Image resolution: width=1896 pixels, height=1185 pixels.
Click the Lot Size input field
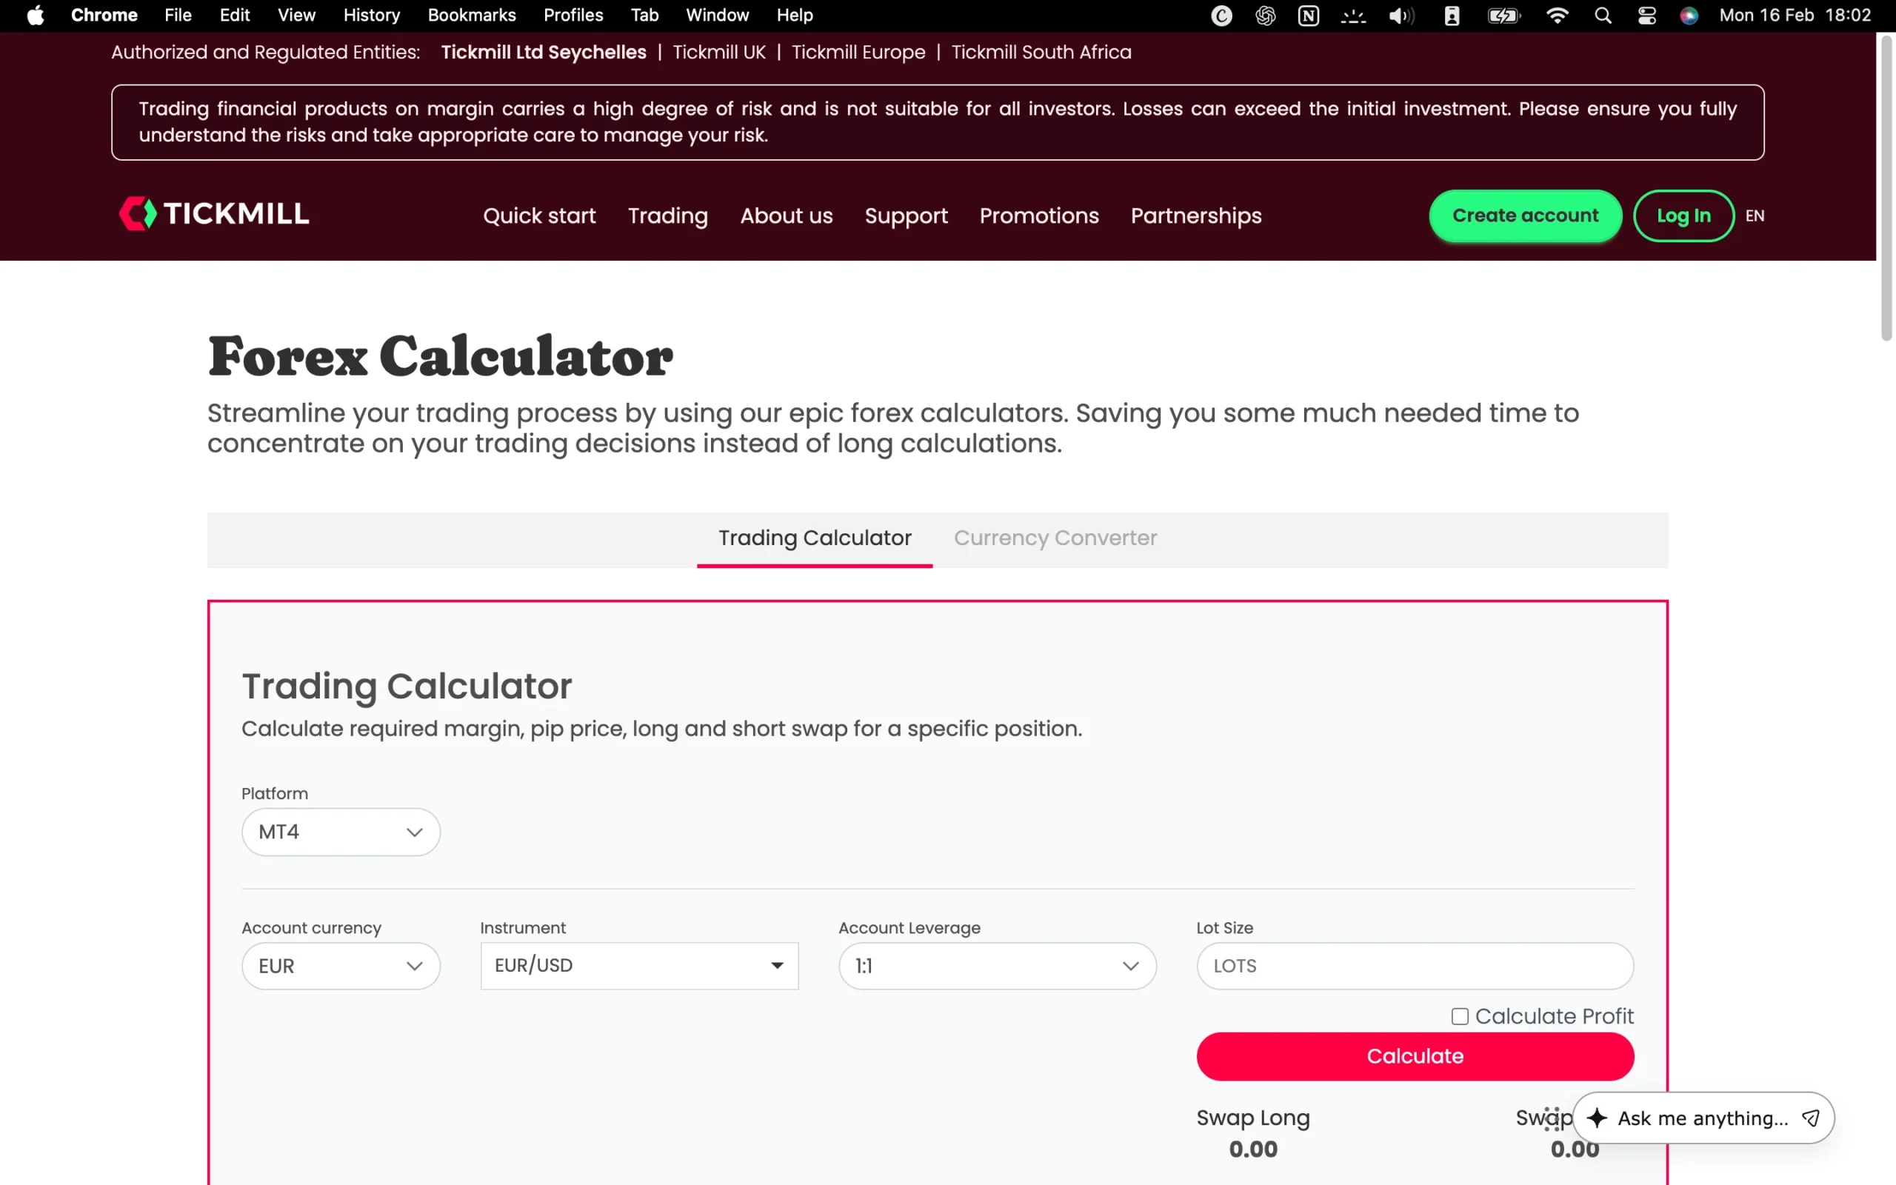pos(1414,966)
